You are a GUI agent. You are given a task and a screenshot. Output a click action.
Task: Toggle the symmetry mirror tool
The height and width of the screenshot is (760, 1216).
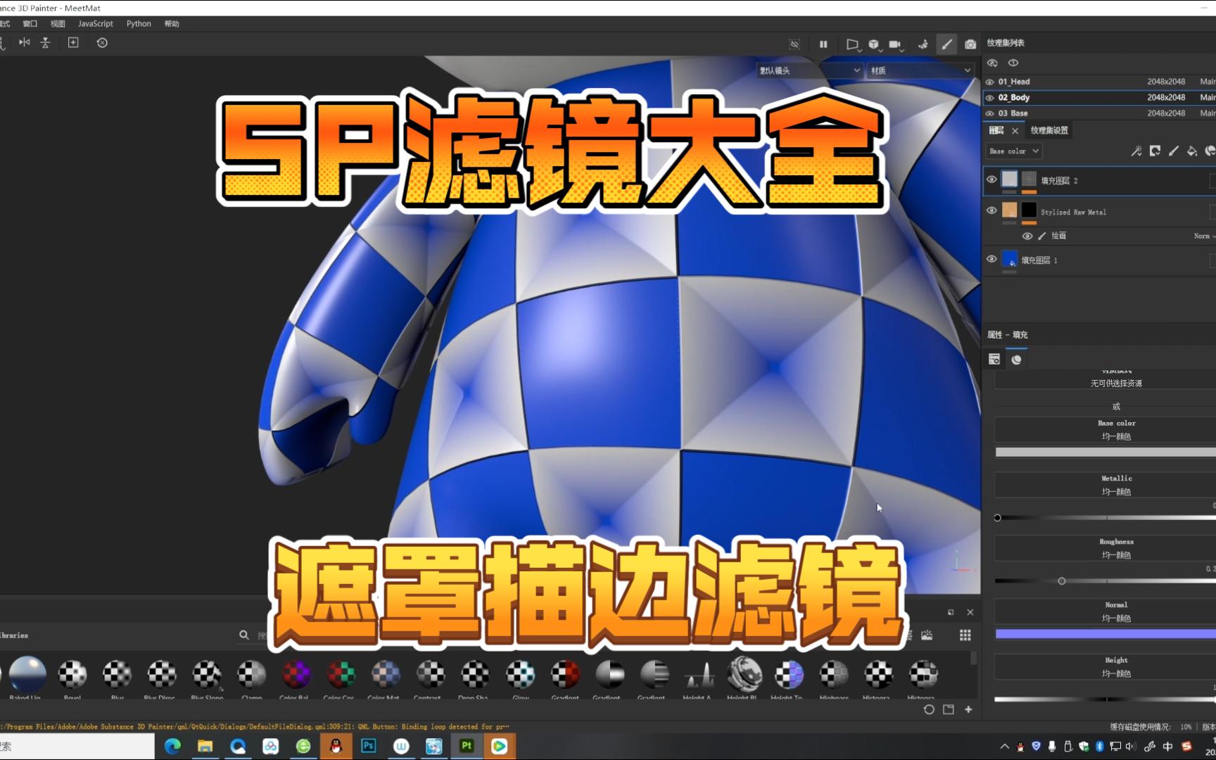[x=25, y=43]
